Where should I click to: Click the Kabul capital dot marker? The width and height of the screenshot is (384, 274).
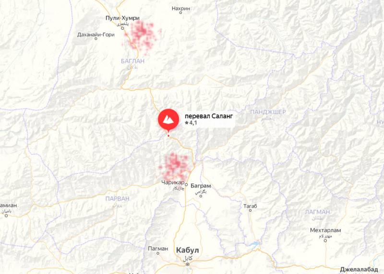pos(188,264)
